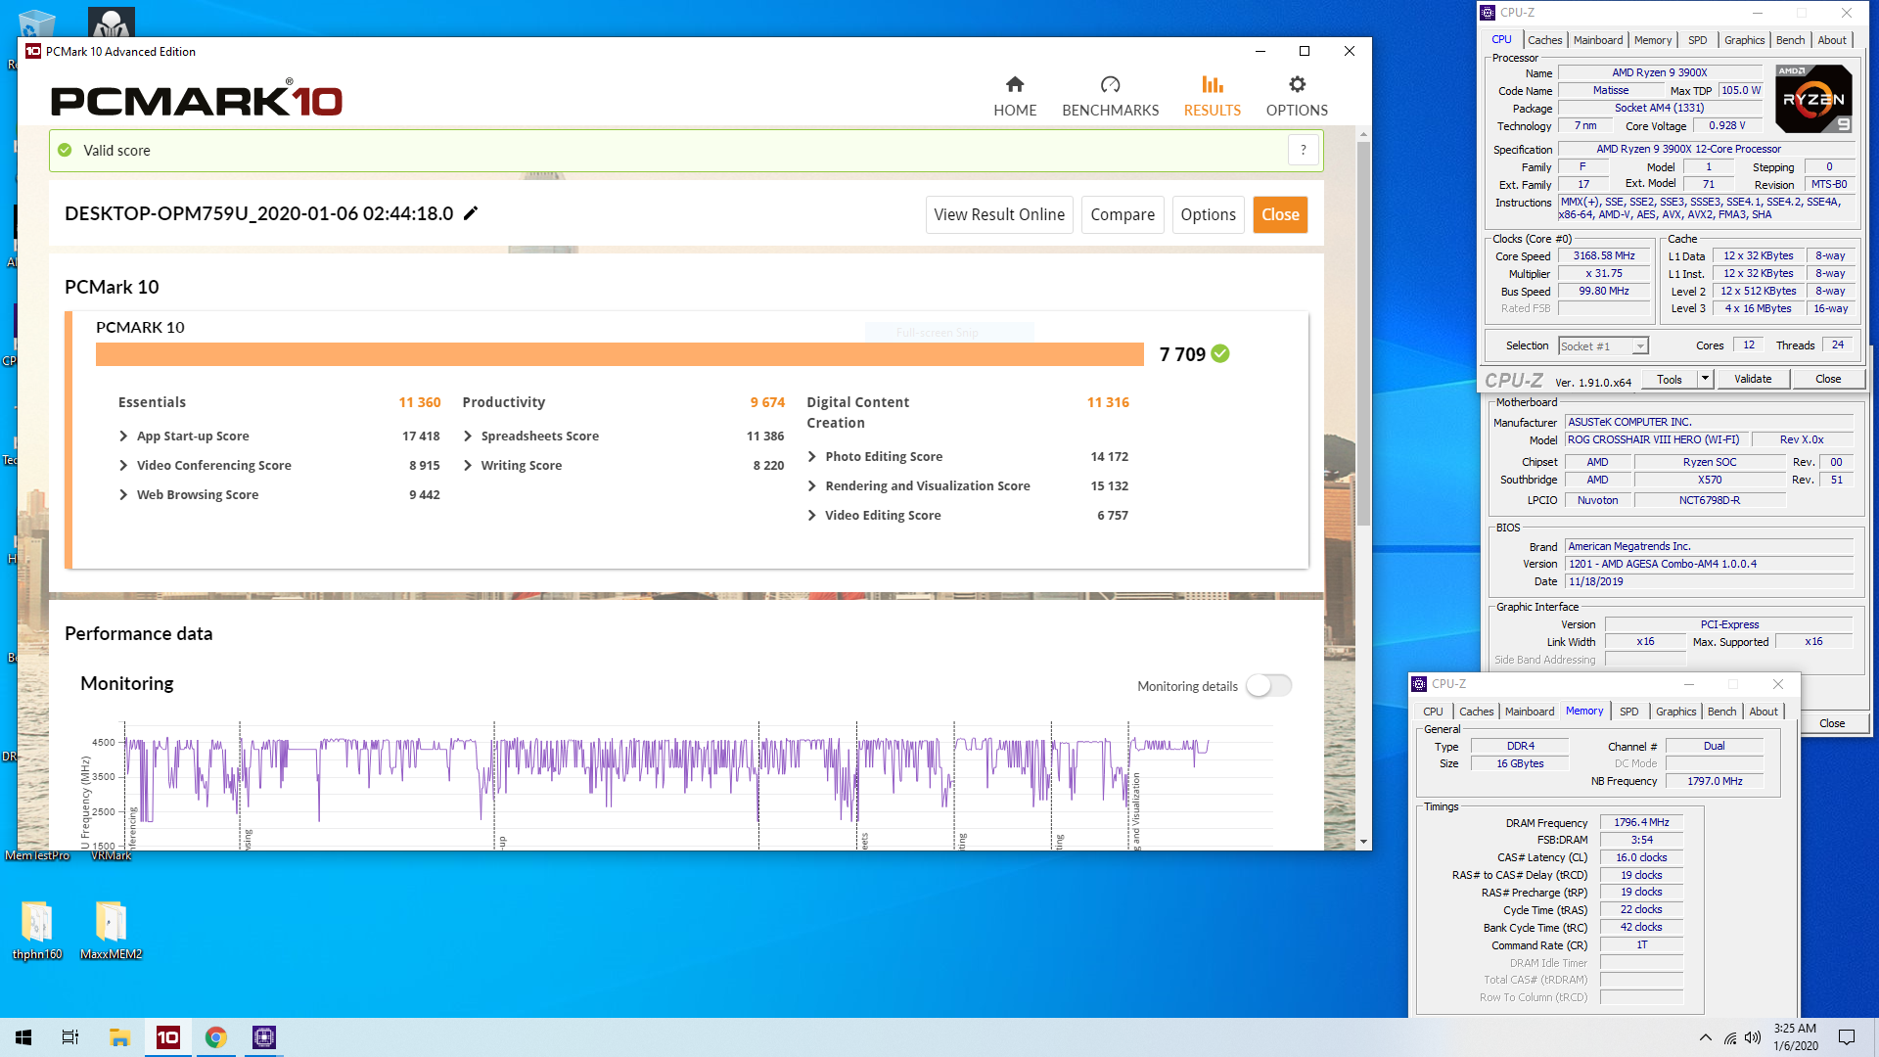Switch to CPU-Z taskbar icon
The image size is (1879, 1057).
click(264, 1036)
